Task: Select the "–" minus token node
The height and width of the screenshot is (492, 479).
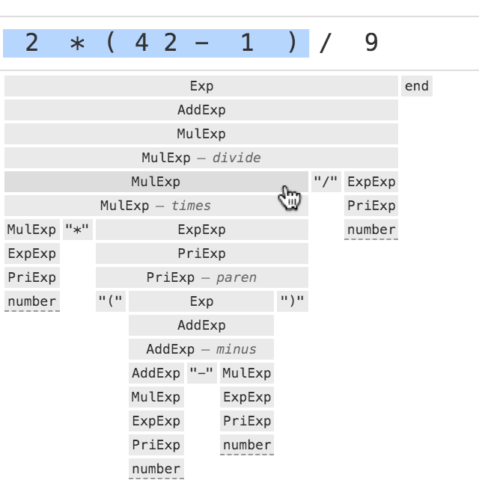Action: 201,373
